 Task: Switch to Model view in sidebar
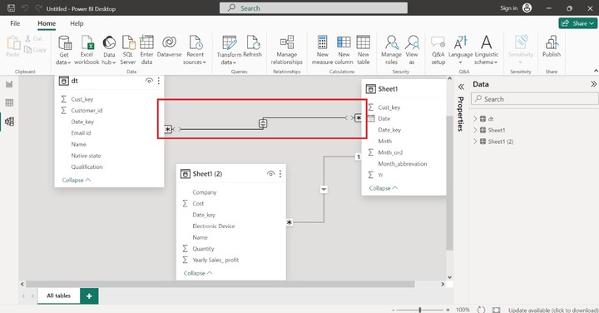[9, 122]
